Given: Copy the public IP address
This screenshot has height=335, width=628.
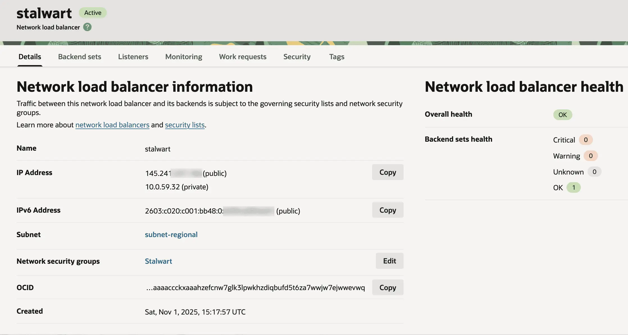Looking at the screenshot, I should coord(388,172).
